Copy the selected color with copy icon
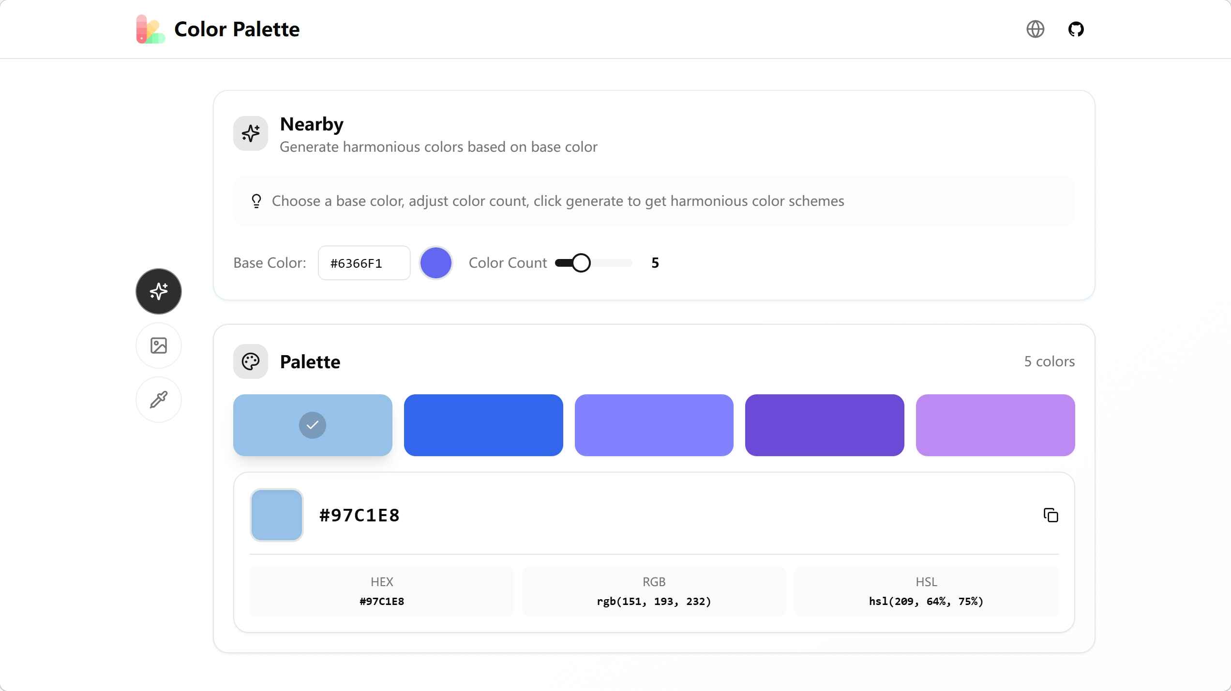Screen dimensions: 1231x691 [x=1051, y=515]
